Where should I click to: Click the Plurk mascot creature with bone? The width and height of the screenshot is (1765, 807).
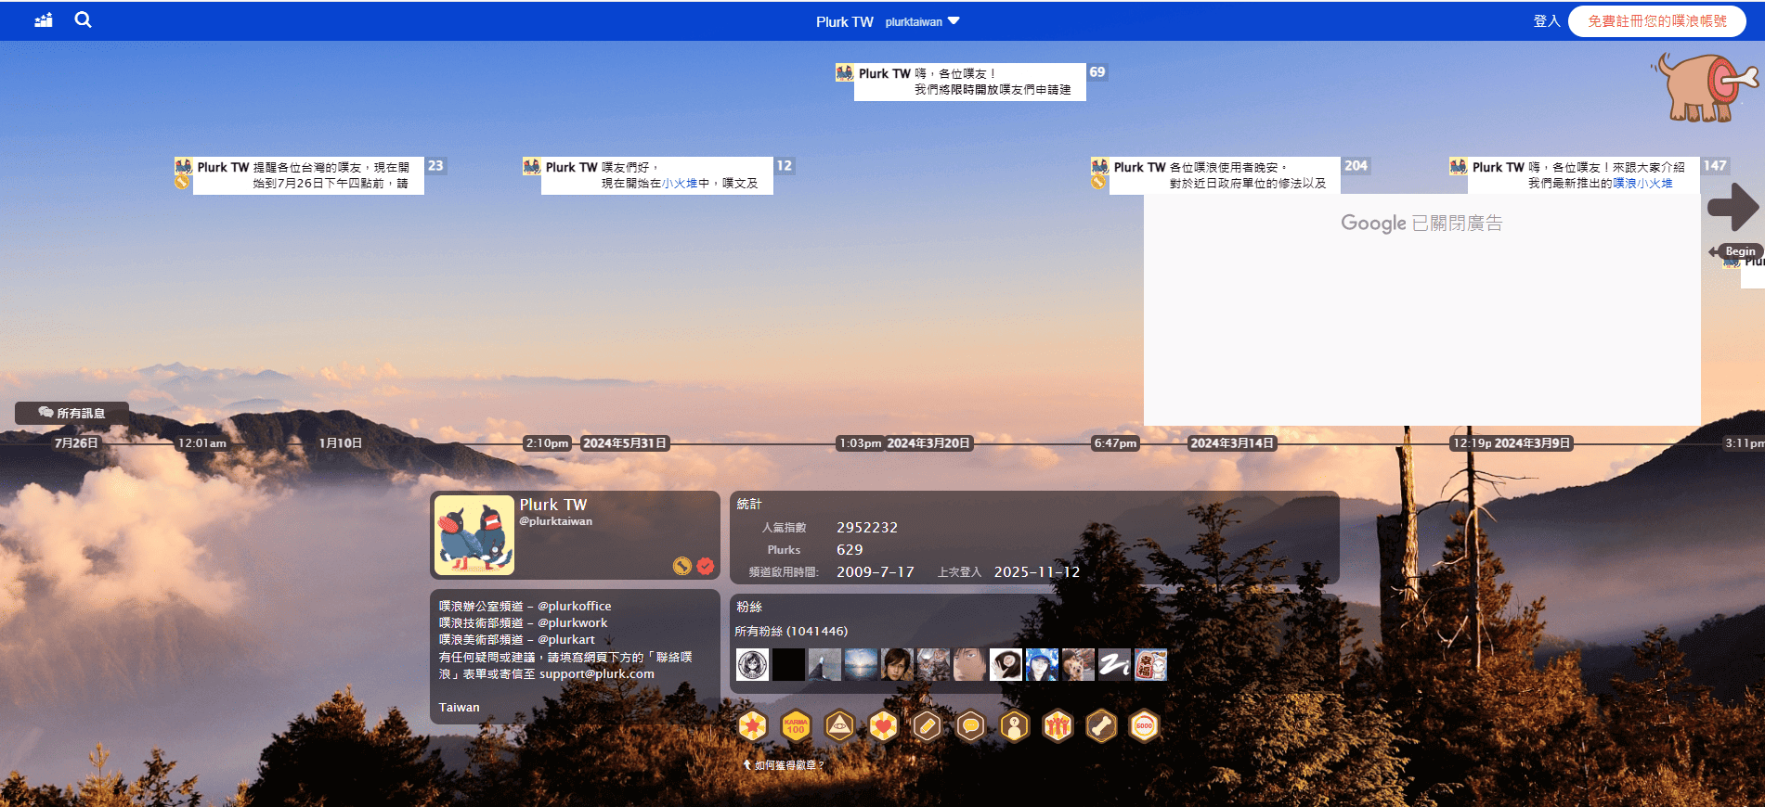click(1705, 87)
